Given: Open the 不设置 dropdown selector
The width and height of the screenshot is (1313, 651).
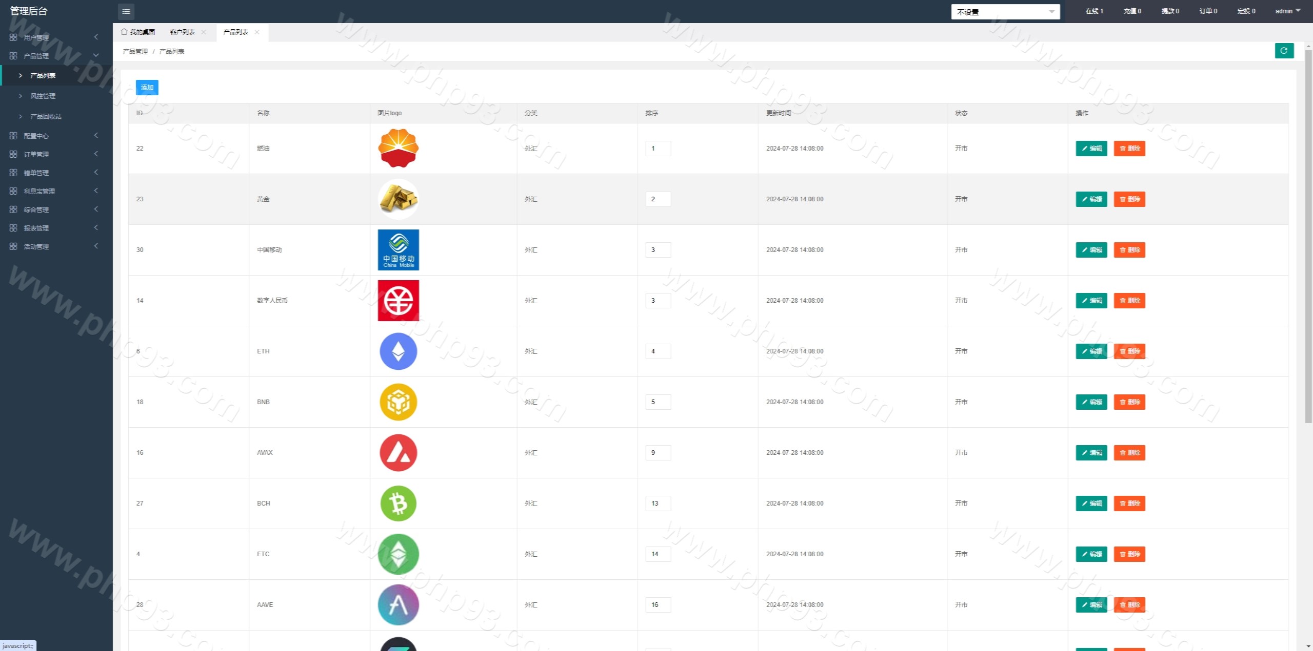Looking at the screenshot, I should pyautogui.click(x=1005, y=12).
